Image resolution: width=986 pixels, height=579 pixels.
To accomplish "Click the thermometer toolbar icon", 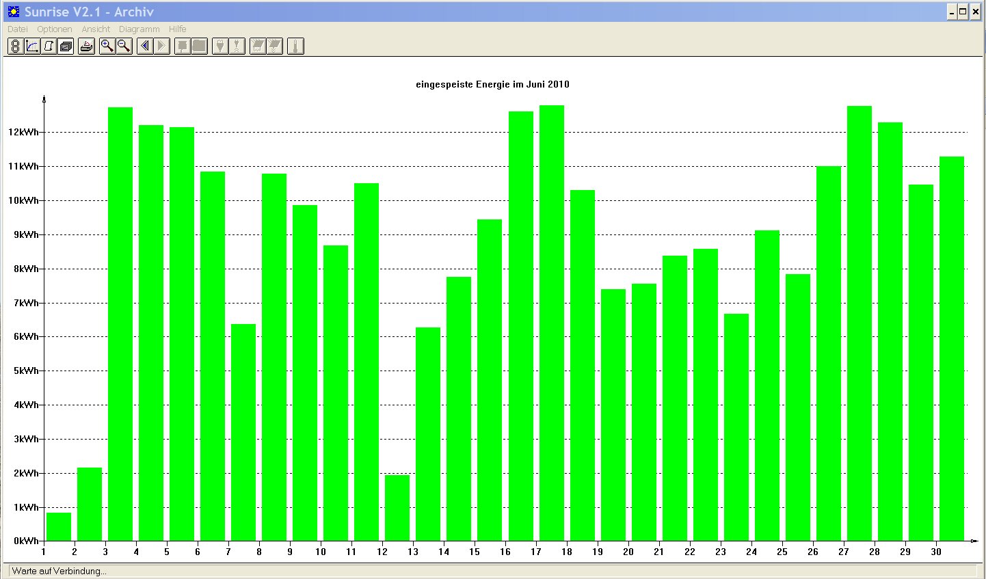I will tap(295, 46).
